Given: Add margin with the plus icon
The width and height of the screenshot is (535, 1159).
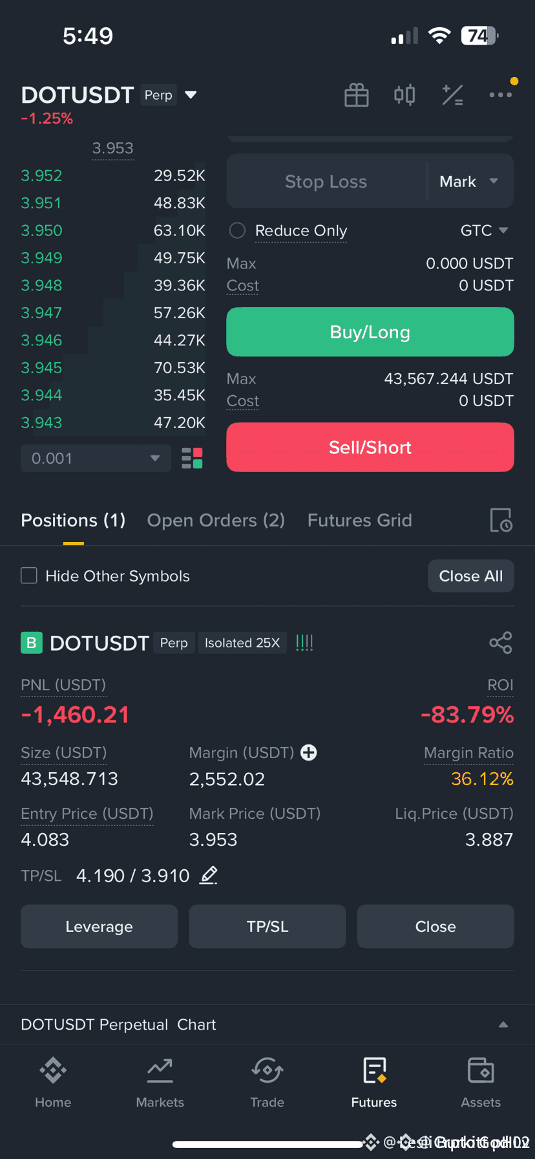Looking at the screenshot, I should pos(309,753).
